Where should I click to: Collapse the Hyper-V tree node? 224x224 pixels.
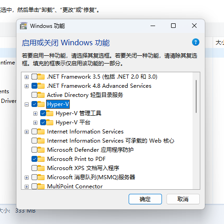26,105
